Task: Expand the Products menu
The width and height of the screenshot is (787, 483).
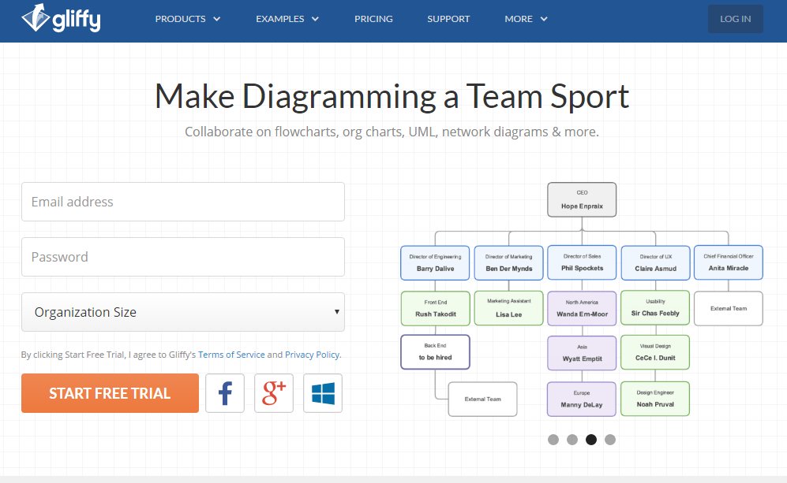Action: [x=188, y=19]
